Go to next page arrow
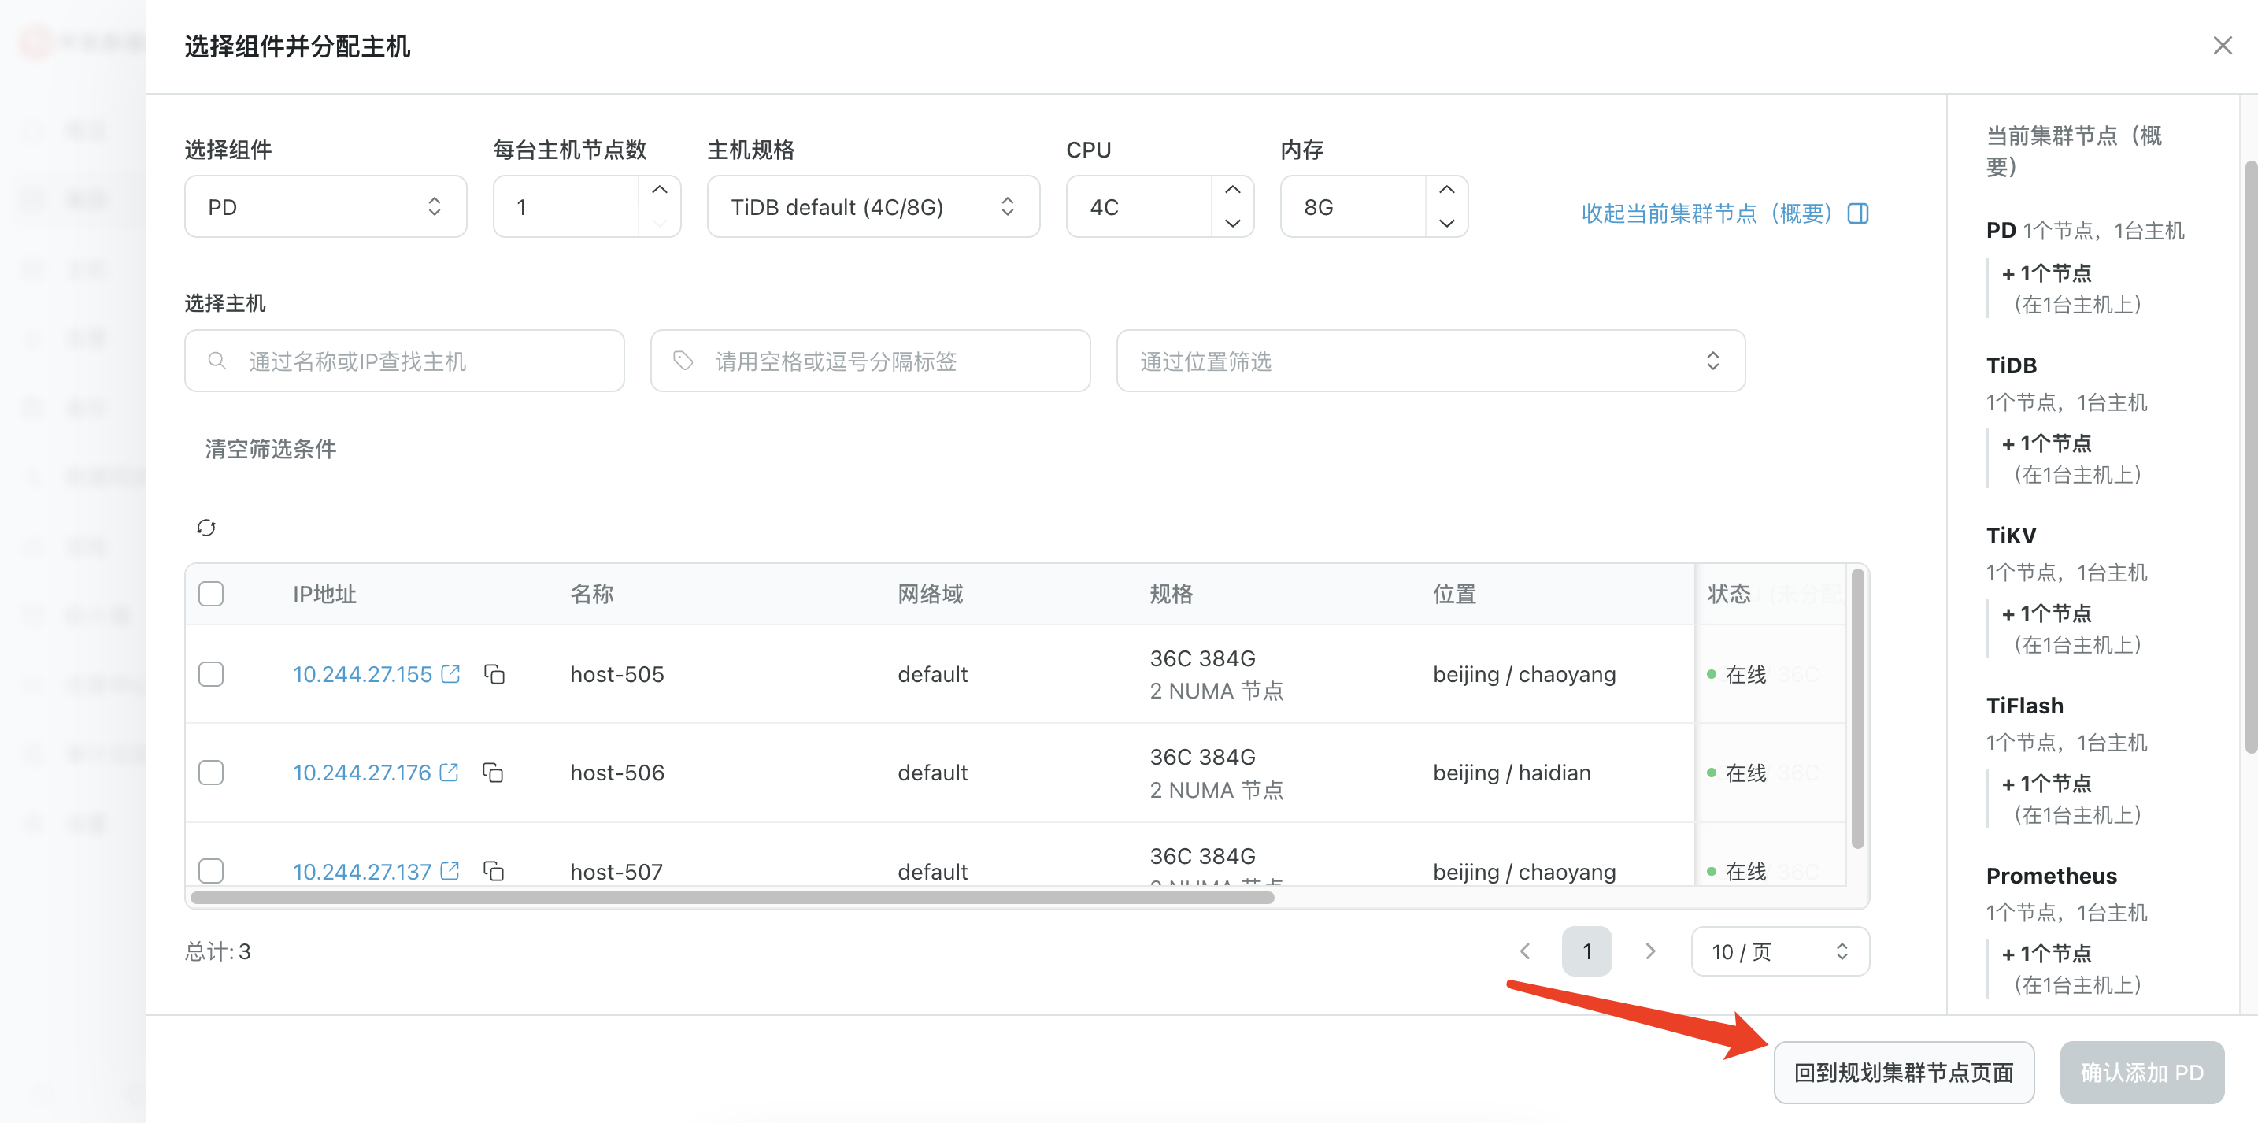 pos(1649,951)
